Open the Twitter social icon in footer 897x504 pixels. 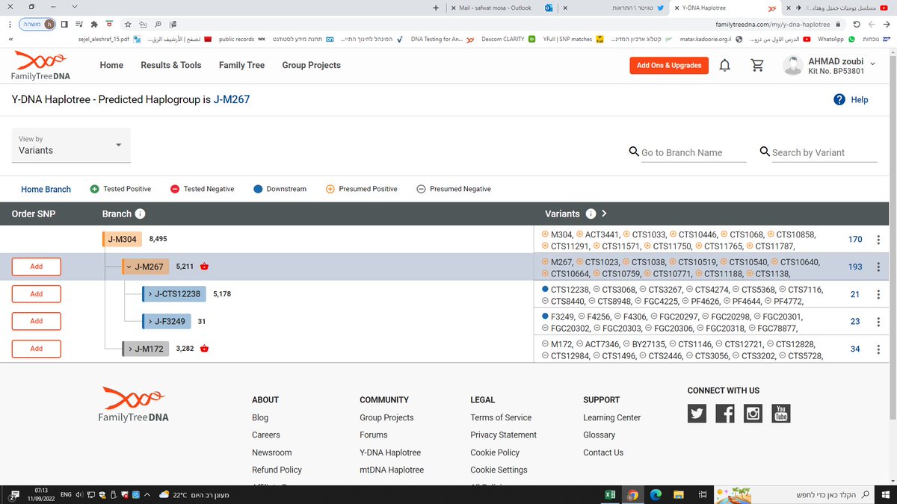697,413
